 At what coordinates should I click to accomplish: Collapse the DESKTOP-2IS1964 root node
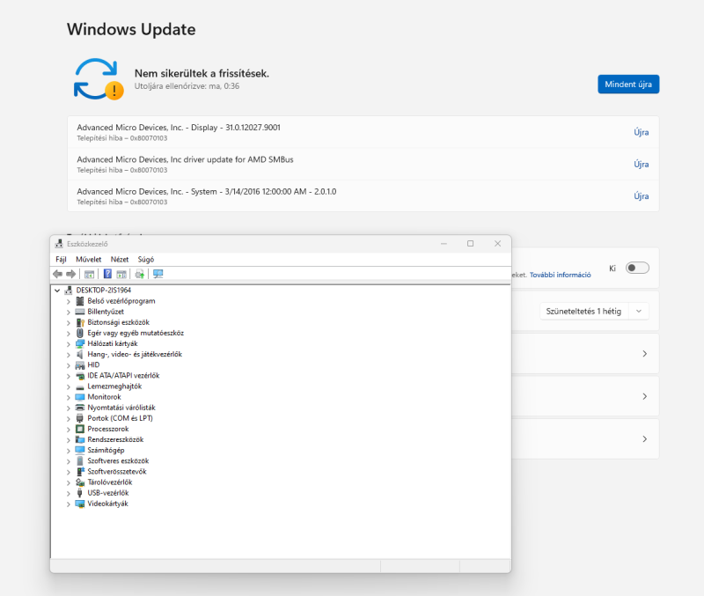[57, 291]
